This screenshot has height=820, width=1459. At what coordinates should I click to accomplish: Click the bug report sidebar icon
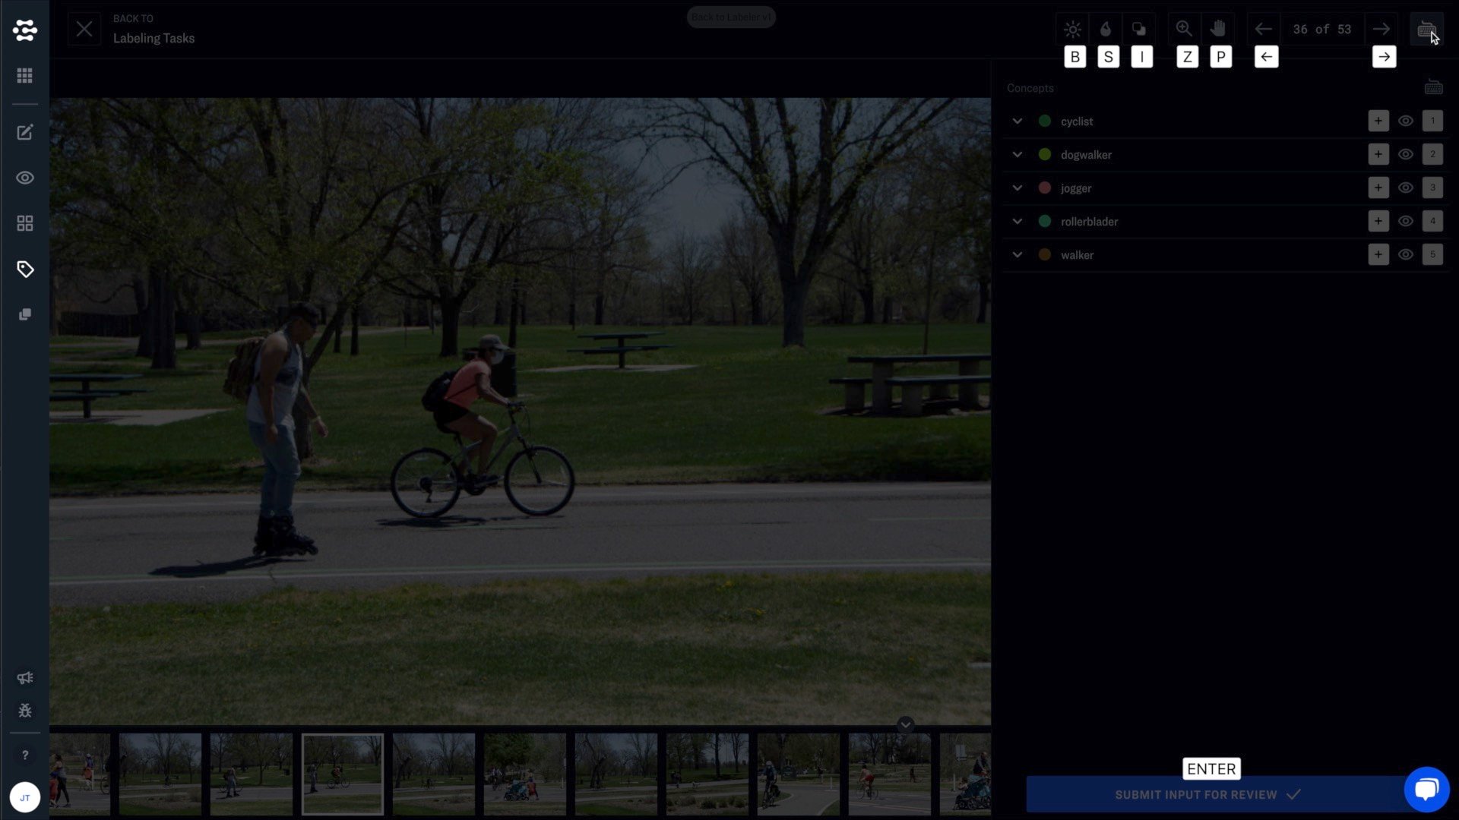click(25, 711)
